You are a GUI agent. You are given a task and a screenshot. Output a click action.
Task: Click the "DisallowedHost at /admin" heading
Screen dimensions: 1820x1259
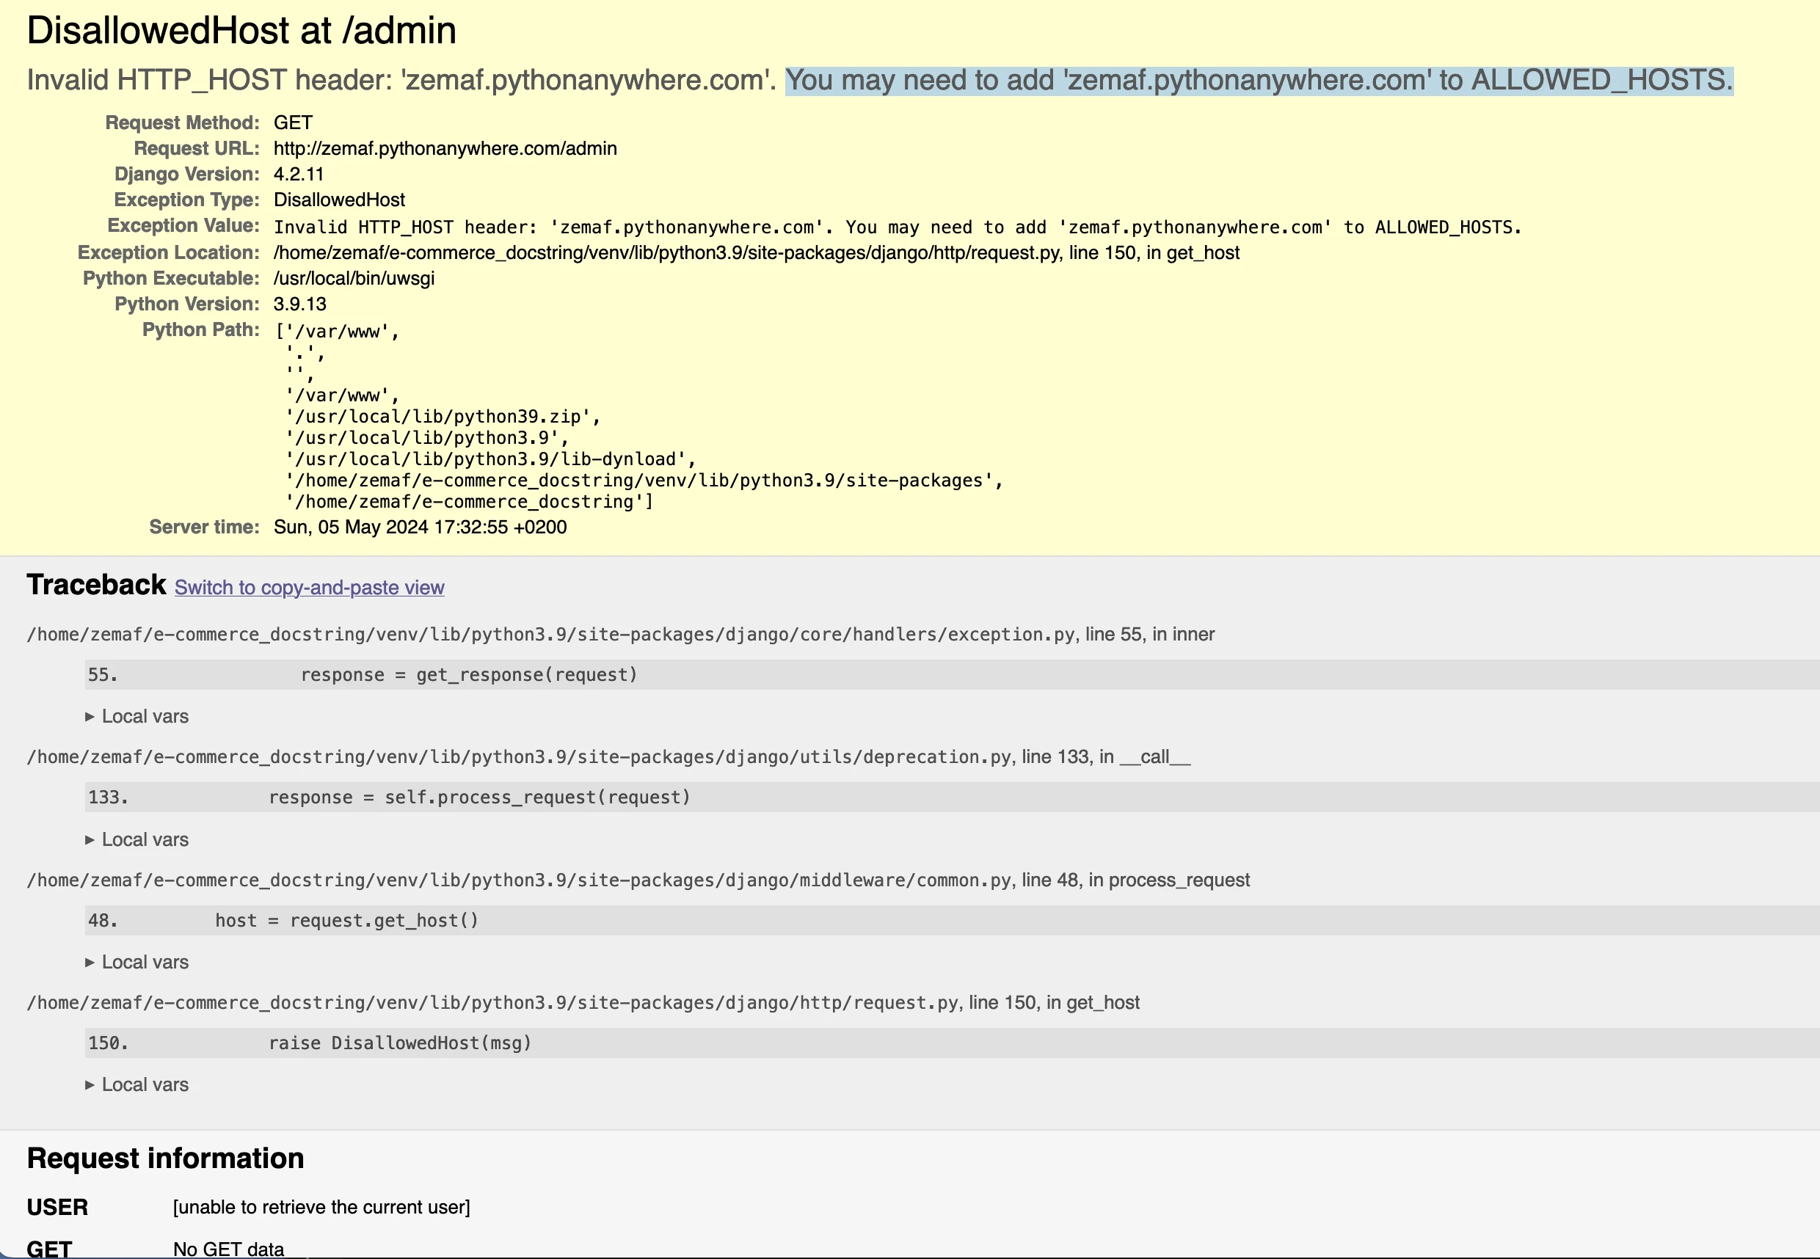[x=241, y=31]
